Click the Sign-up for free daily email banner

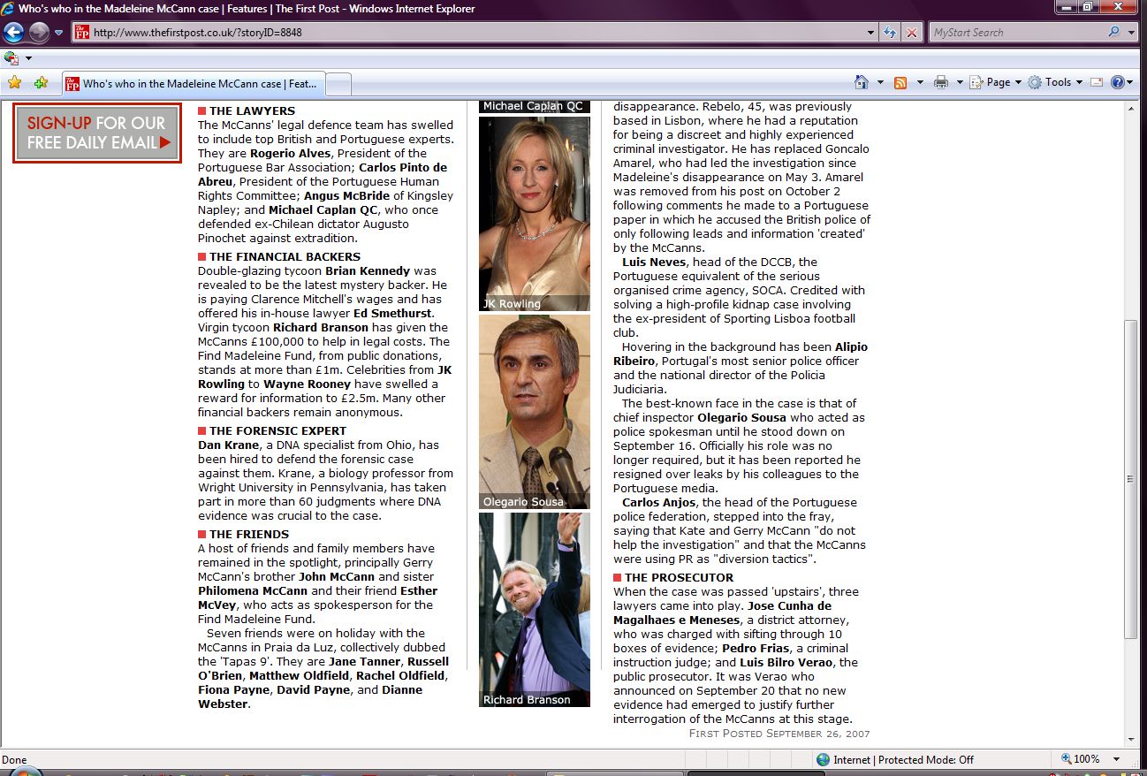click(x=97, y=133)
